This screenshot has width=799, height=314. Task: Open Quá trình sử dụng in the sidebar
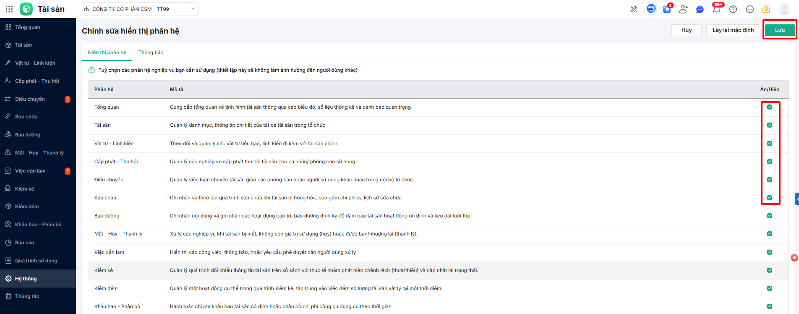pos(38,261)
